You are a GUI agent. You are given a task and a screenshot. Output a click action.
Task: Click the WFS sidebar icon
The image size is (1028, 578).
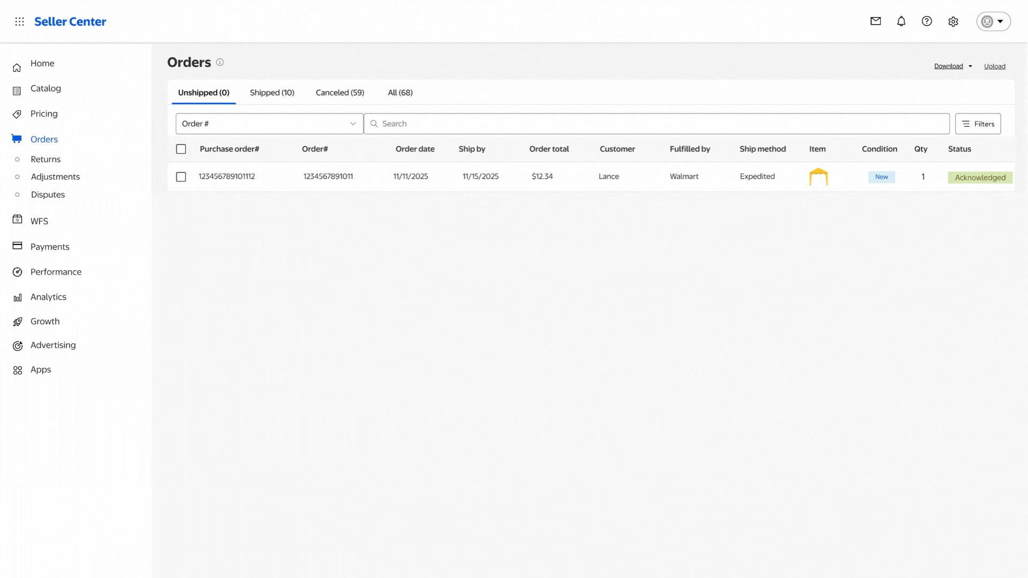(x=18, y=219)
